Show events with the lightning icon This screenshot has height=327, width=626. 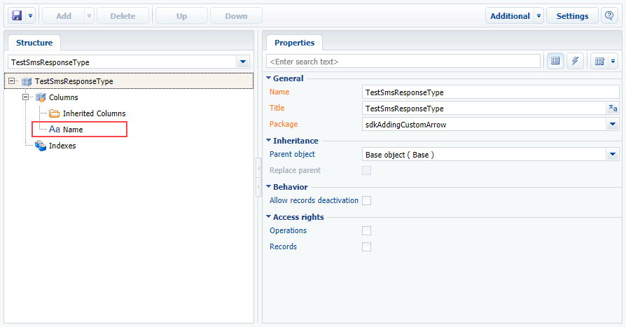pos(576,61)
